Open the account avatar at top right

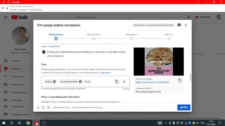click(x=219, y=17)
